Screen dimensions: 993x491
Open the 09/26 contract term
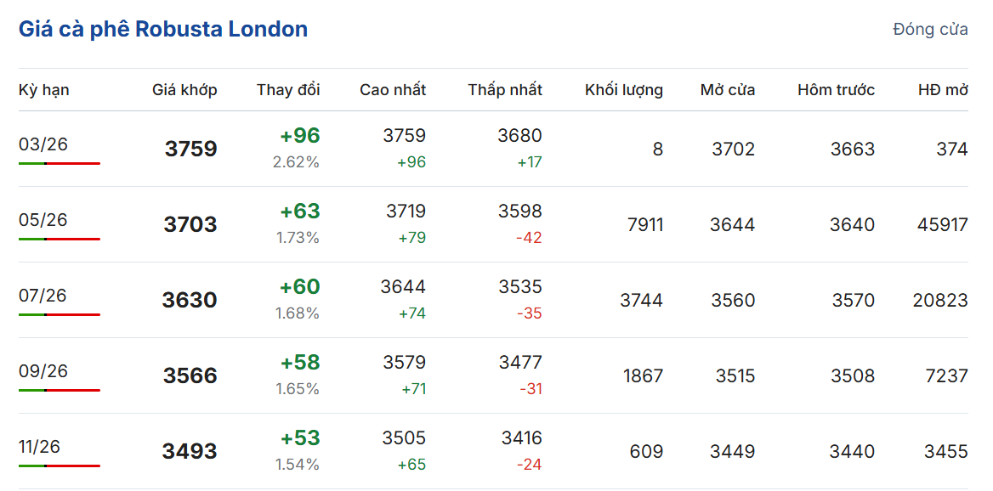click(43, 371)
